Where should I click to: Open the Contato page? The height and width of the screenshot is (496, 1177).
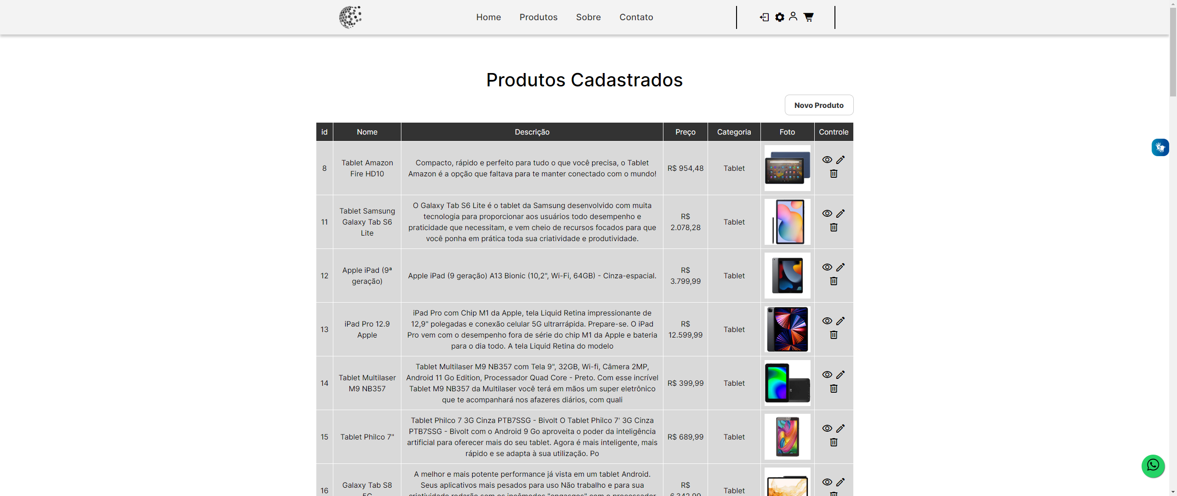[636, 17]
